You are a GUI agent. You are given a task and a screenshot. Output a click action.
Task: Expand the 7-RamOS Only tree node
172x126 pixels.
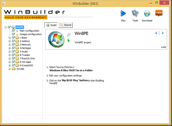point(10,59)
